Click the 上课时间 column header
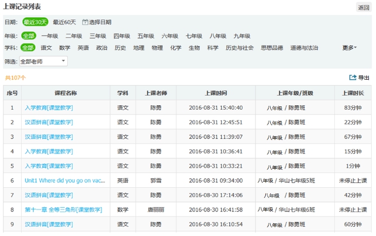This screenshot has height=236, width=376. coord(216,93)
